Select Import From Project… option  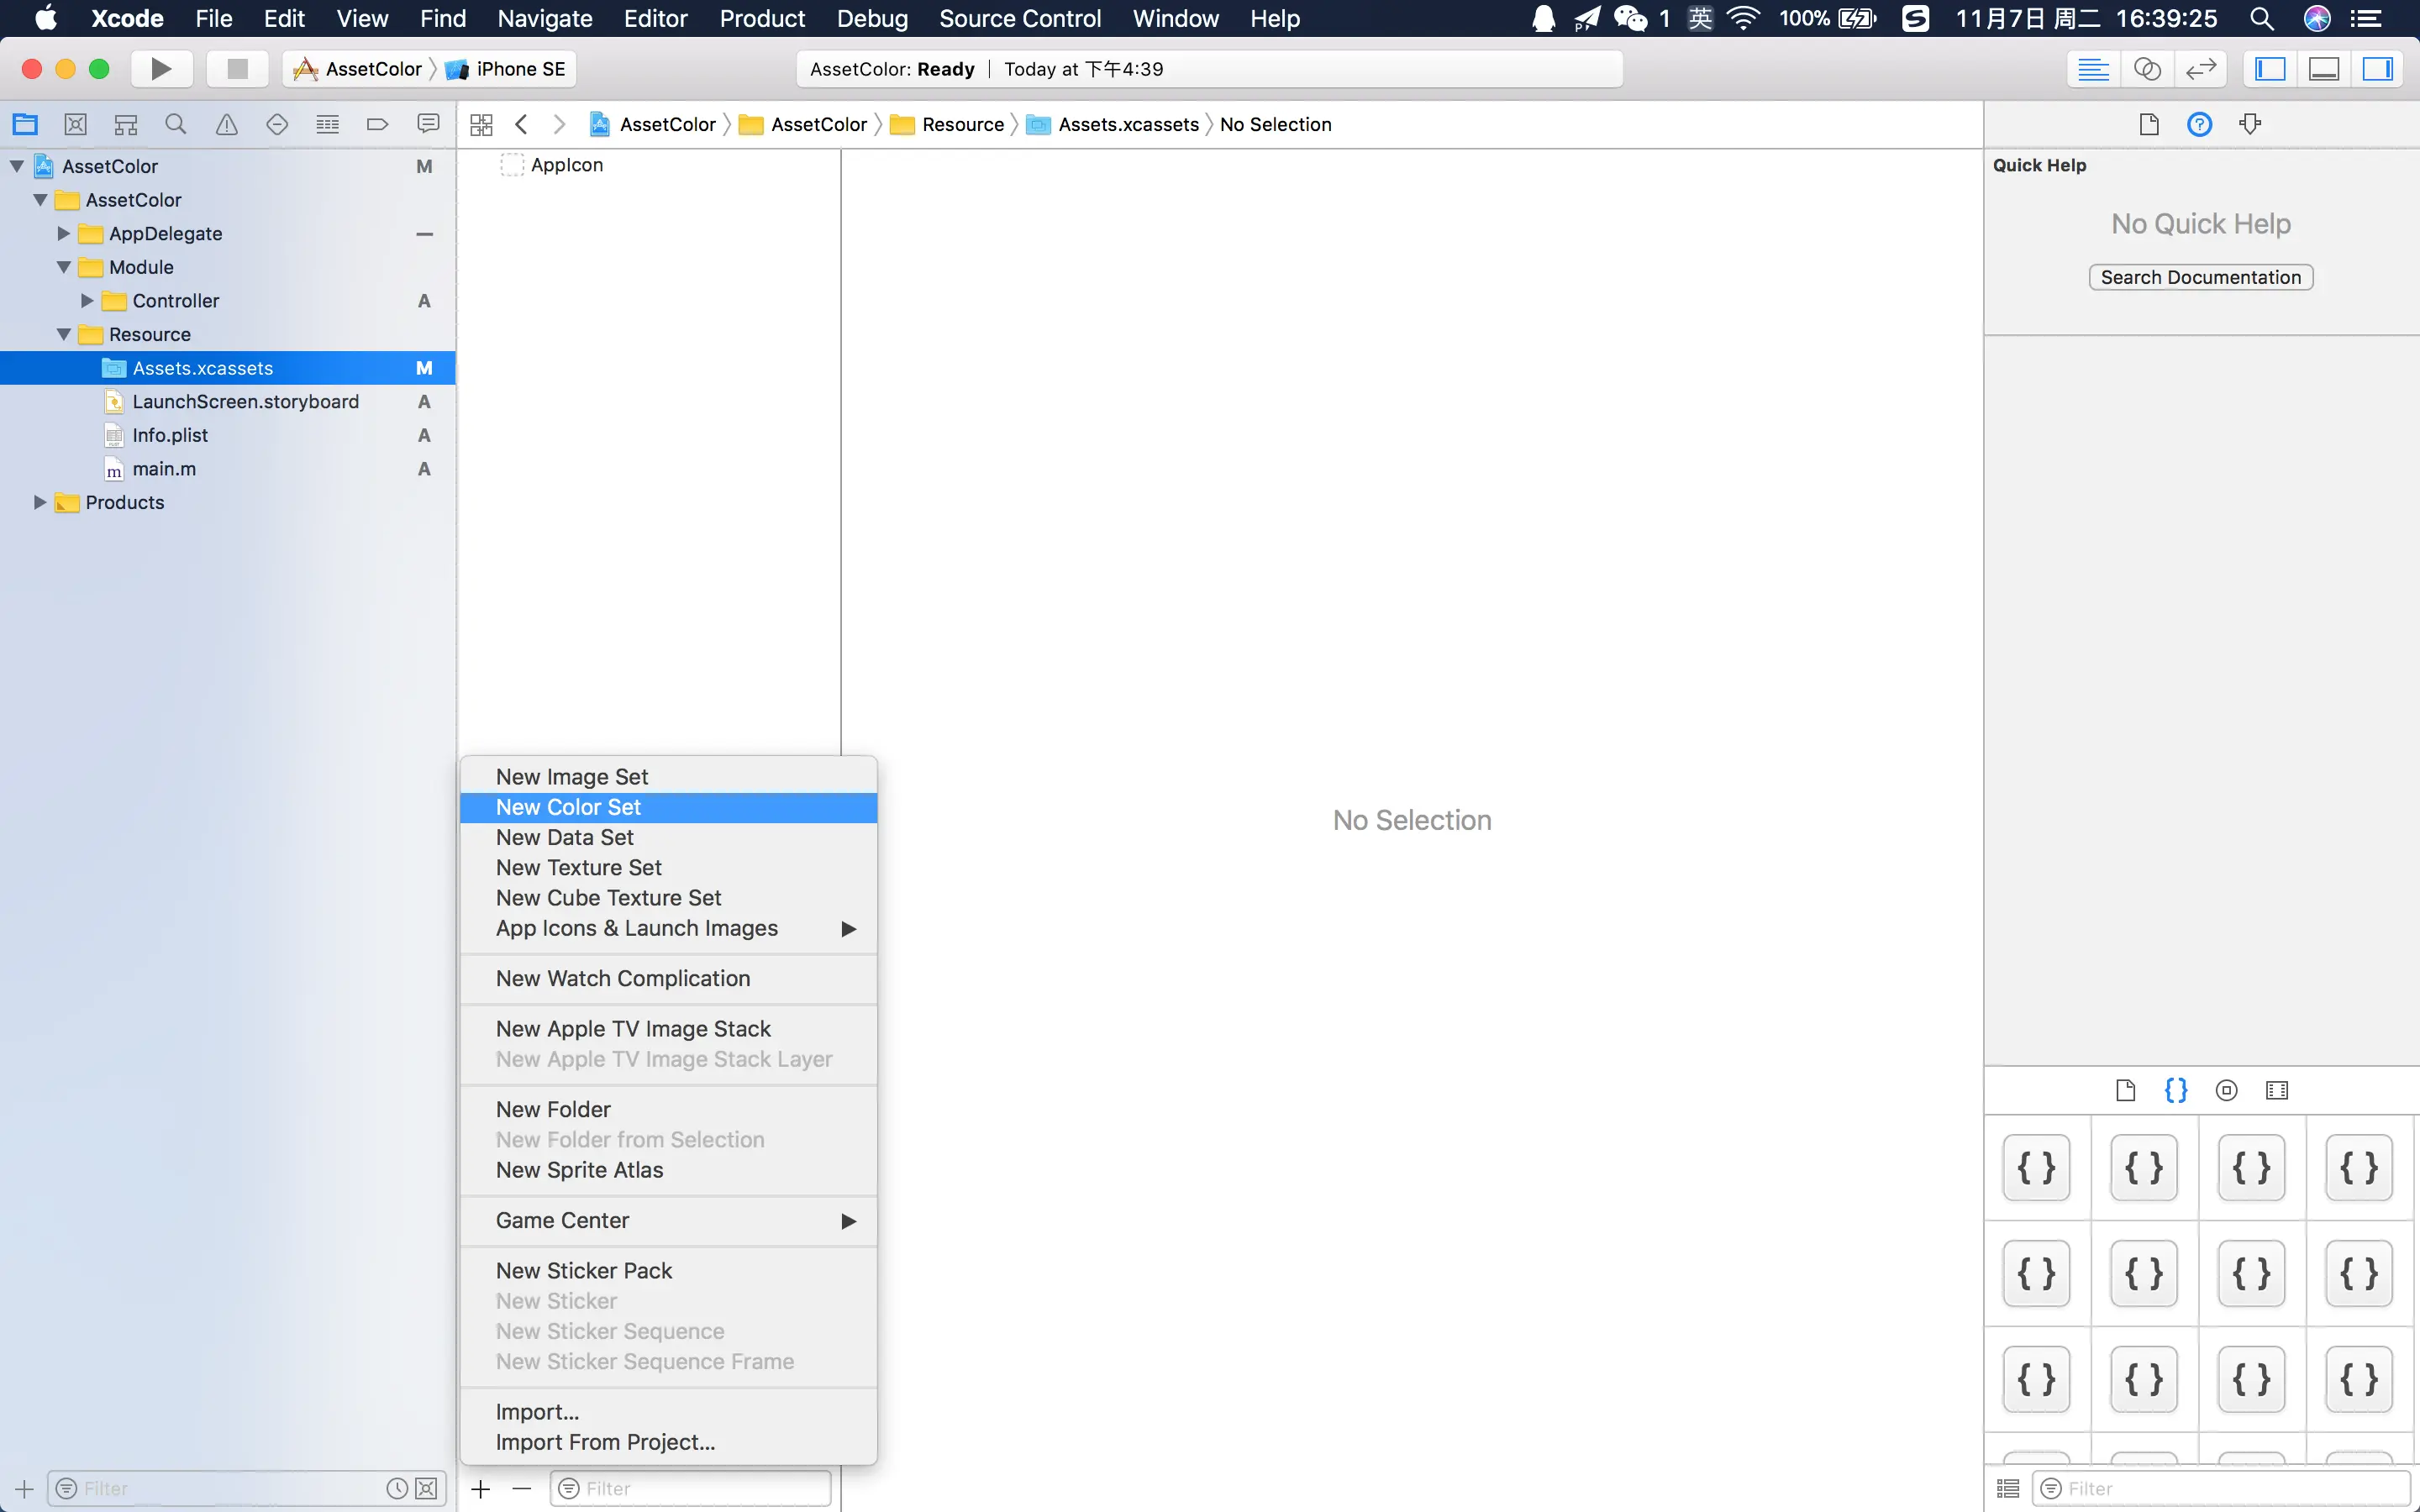[x=605, y=1442]
